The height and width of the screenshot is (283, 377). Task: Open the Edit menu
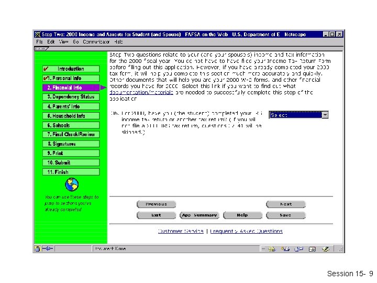[51, 42]
